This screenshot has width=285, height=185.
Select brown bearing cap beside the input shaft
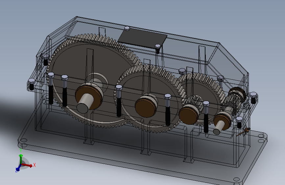(222, 120)
